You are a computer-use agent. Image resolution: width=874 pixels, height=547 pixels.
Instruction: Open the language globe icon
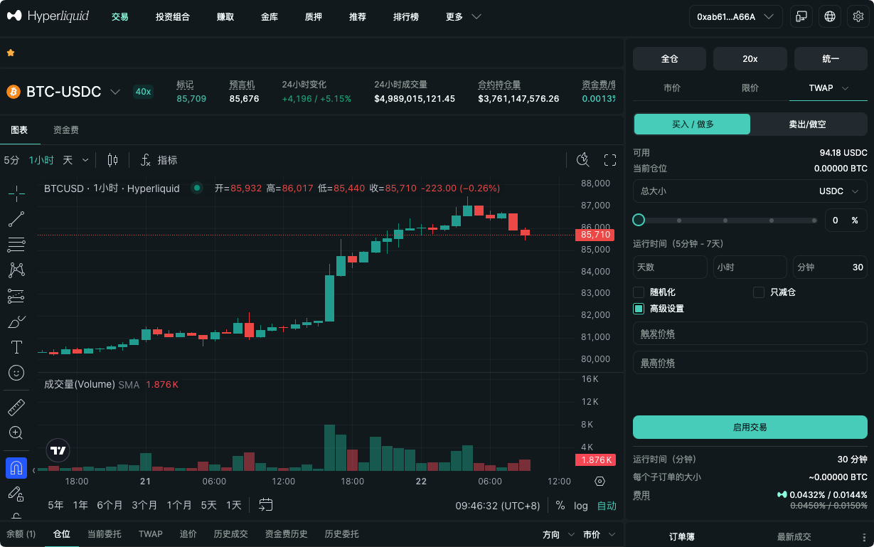click(829, 16)
